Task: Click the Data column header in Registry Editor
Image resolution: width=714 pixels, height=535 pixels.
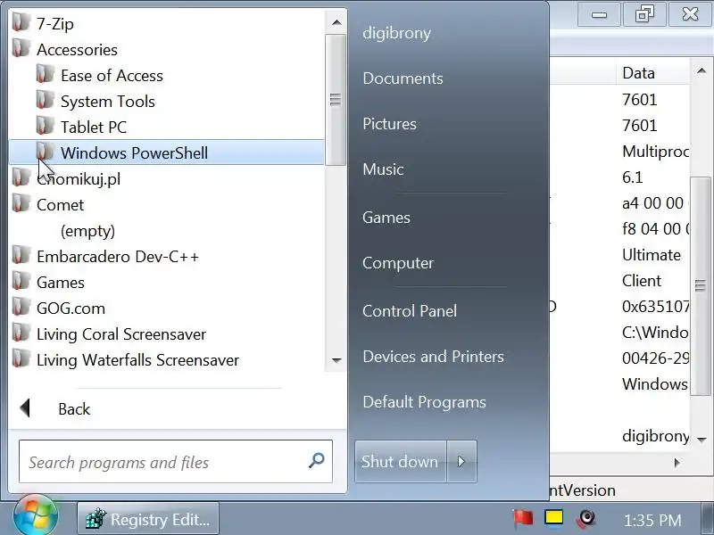Action: coord(653,73)
